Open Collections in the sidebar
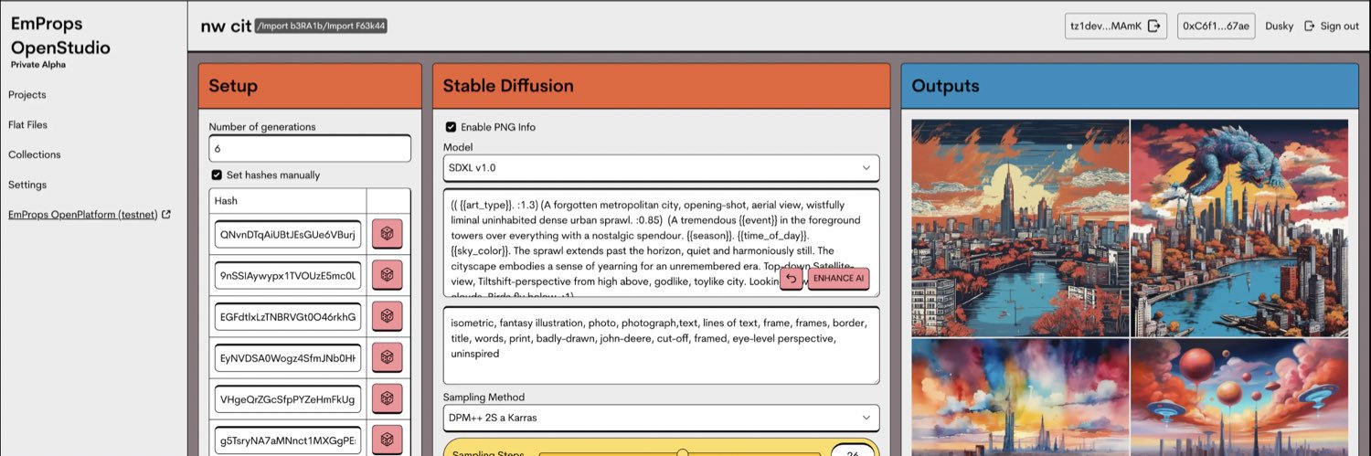The image size is (1371, 456). click(35, 155)
